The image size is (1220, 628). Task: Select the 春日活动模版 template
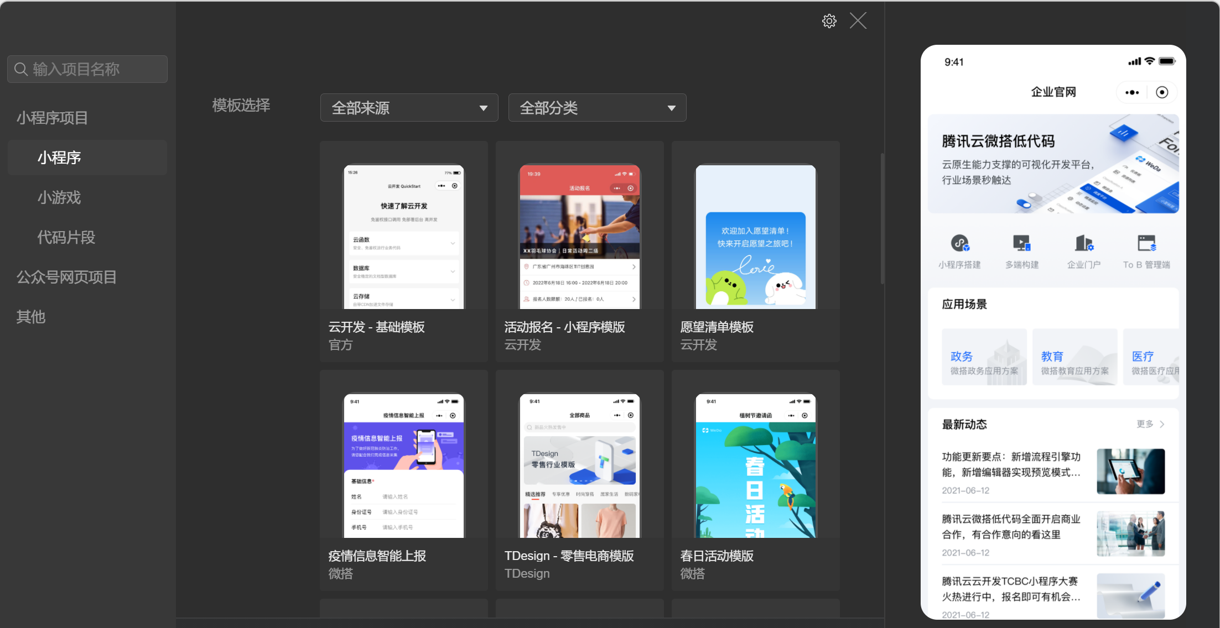(755, 480)
